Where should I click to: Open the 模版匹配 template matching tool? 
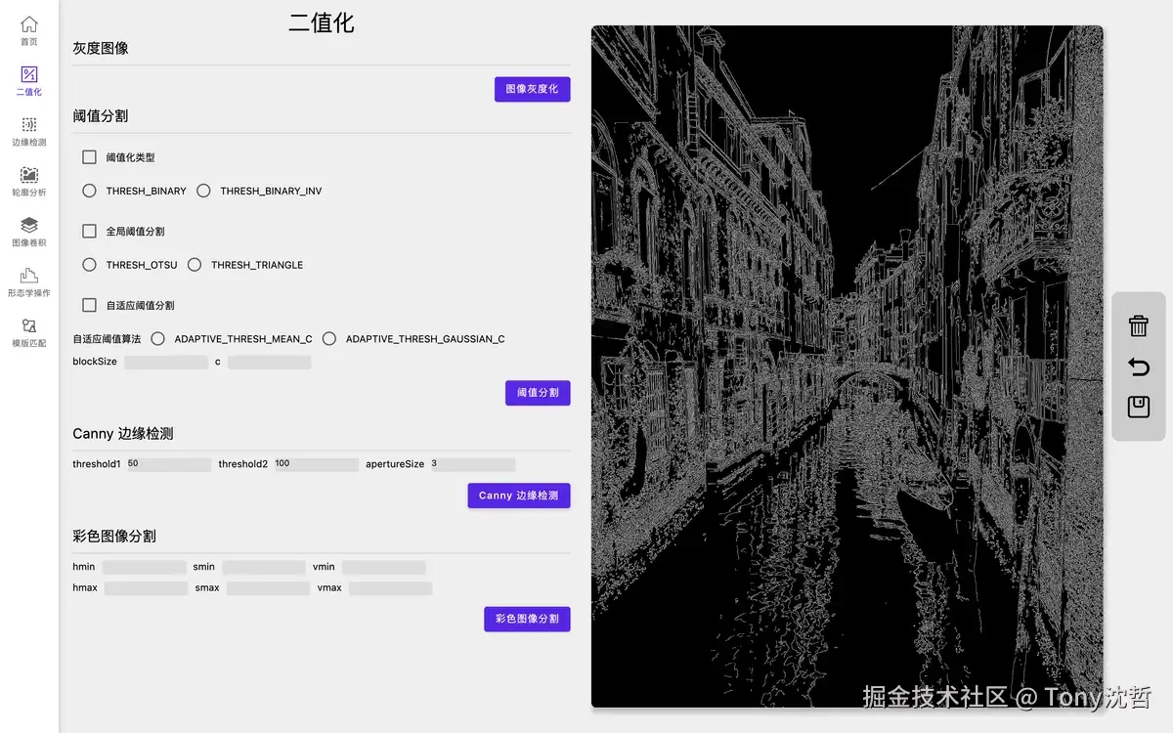point(28,332)
